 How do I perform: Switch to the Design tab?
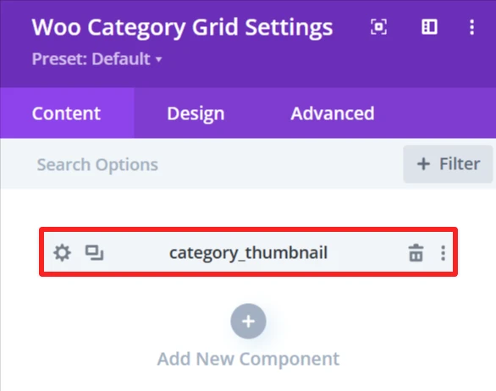(196, 113)
